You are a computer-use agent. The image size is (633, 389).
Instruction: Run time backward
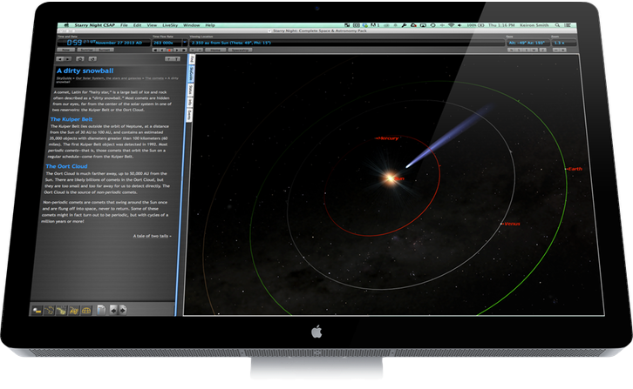click(x=163, y=50)
